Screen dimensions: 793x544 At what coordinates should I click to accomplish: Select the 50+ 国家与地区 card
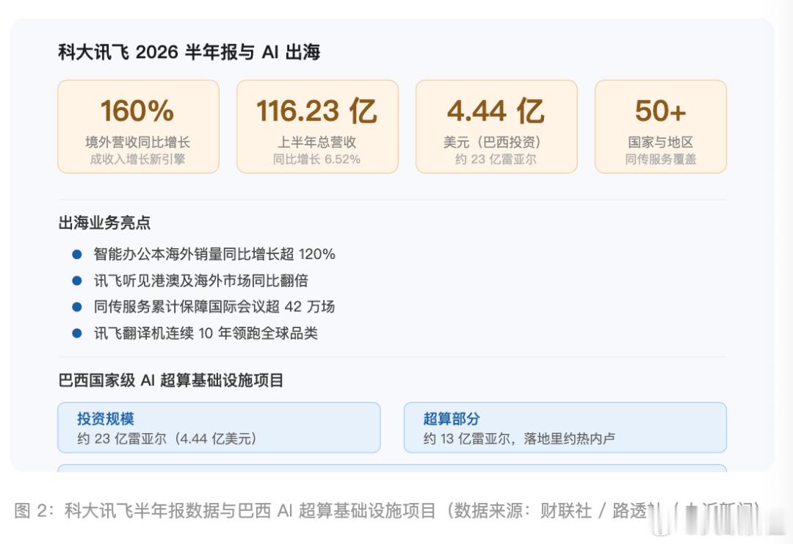[x=661, y=126]
